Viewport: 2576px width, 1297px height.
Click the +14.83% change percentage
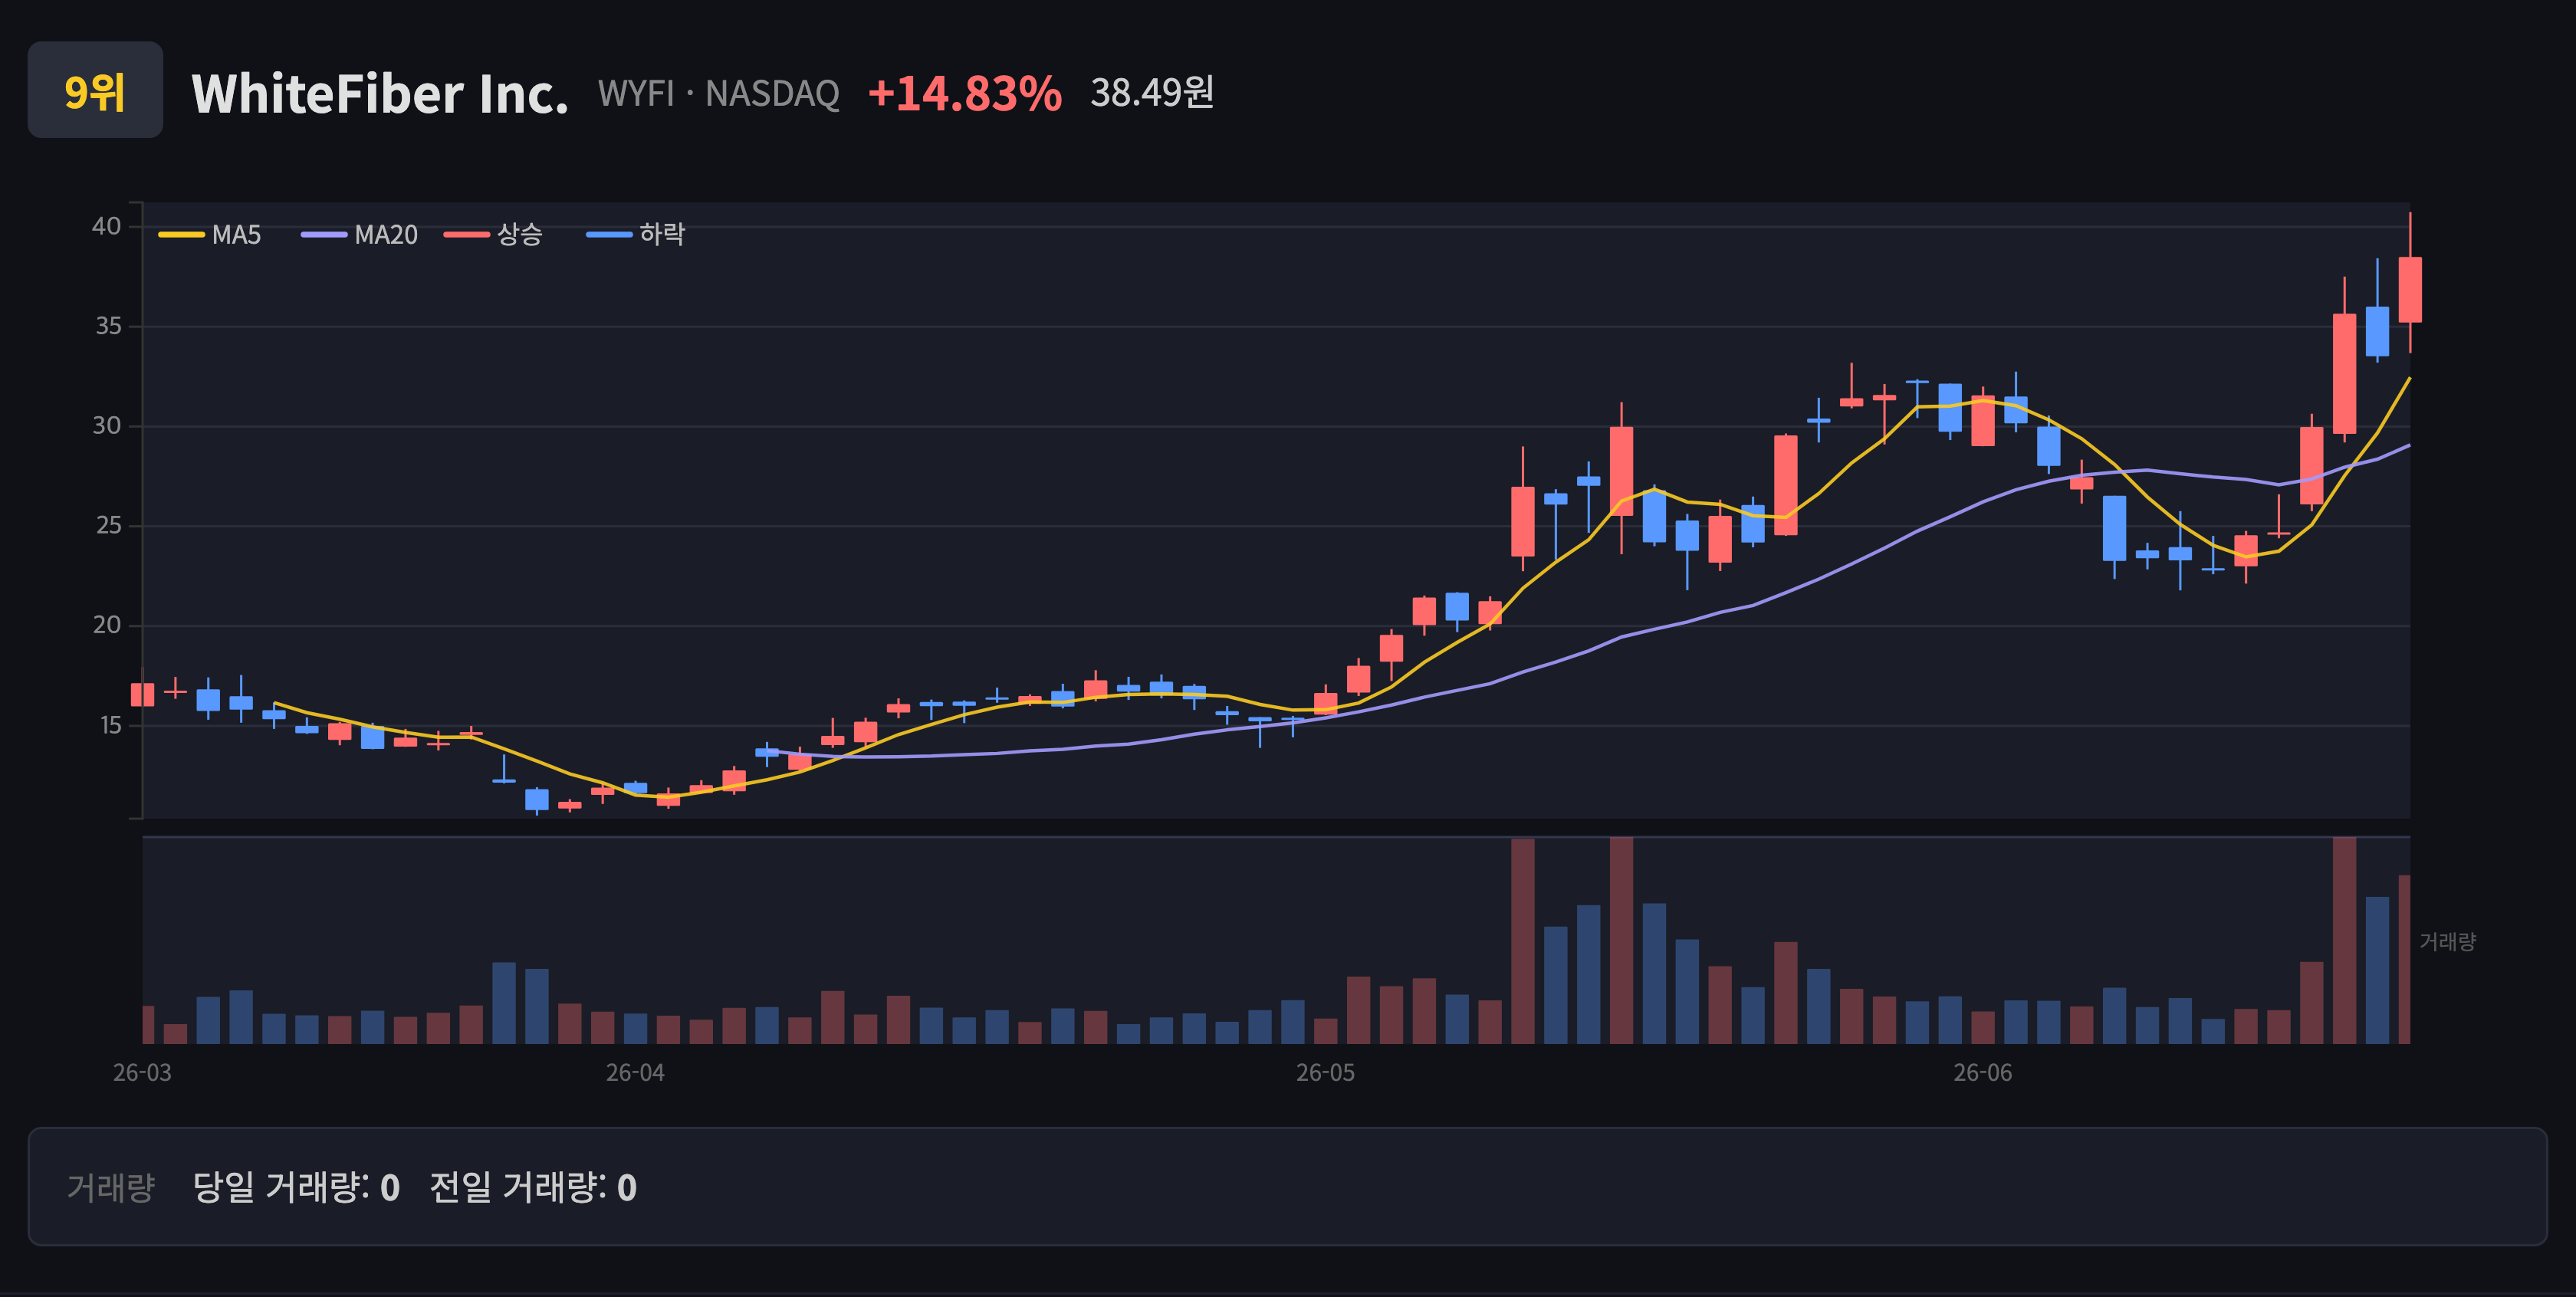[964, 94]
